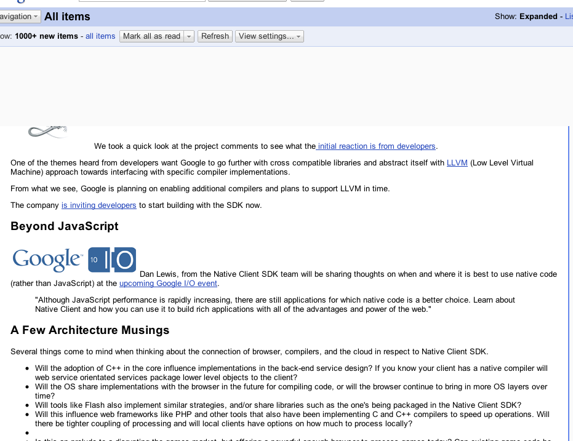Open the Navigation dropdown button
573x441 pixels.
pyautogui.click(x=20, y=17)
